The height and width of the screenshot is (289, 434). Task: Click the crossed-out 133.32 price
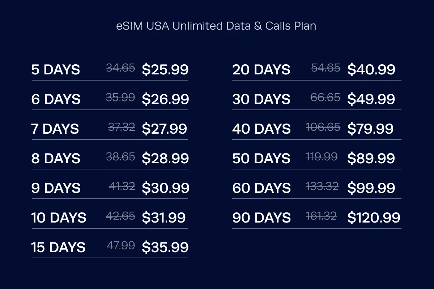coord(322,186)
